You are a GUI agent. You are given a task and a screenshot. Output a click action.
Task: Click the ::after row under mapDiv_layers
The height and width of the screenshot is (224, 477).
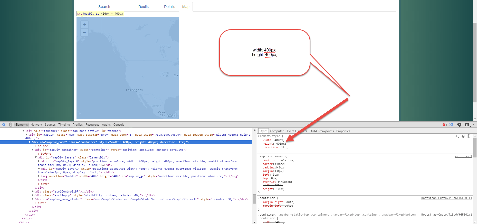coord(43,184)
